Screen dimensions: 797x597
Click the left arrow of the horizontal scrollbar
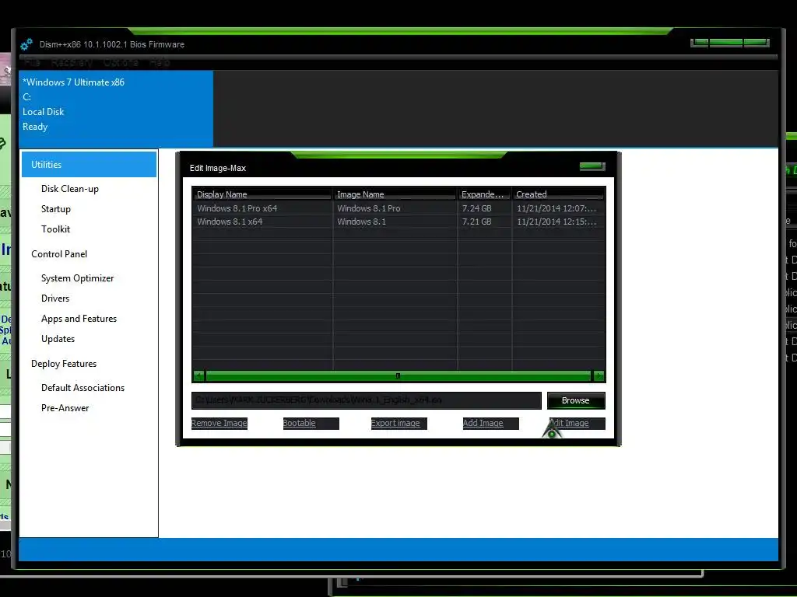point(198,376)
